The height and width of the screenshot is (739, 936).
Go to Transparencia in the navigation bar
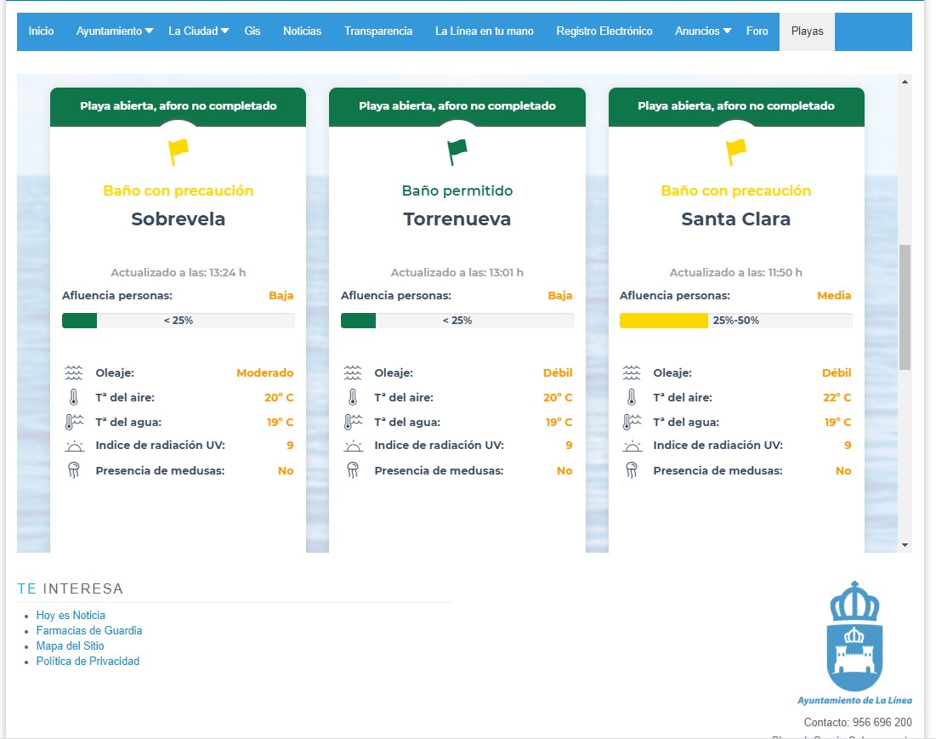378,31
